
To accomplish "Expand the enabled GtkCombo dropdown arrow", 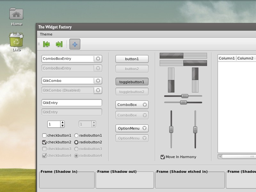I will pyautogui.click(x=98, y=81).
